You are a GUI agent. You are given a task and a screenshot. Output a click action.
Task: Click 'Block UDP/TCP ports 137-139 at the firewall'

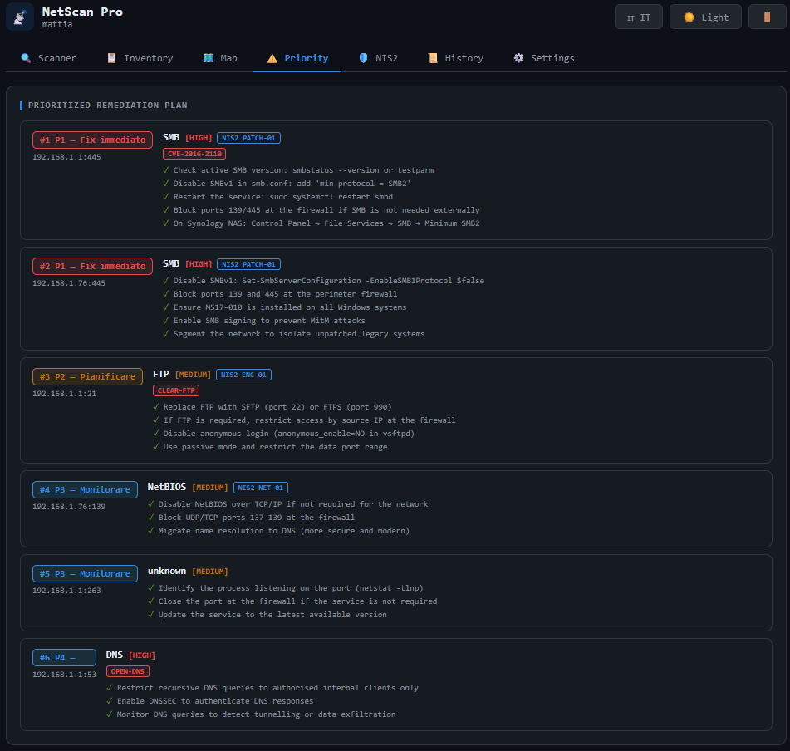tap(257, 518)
